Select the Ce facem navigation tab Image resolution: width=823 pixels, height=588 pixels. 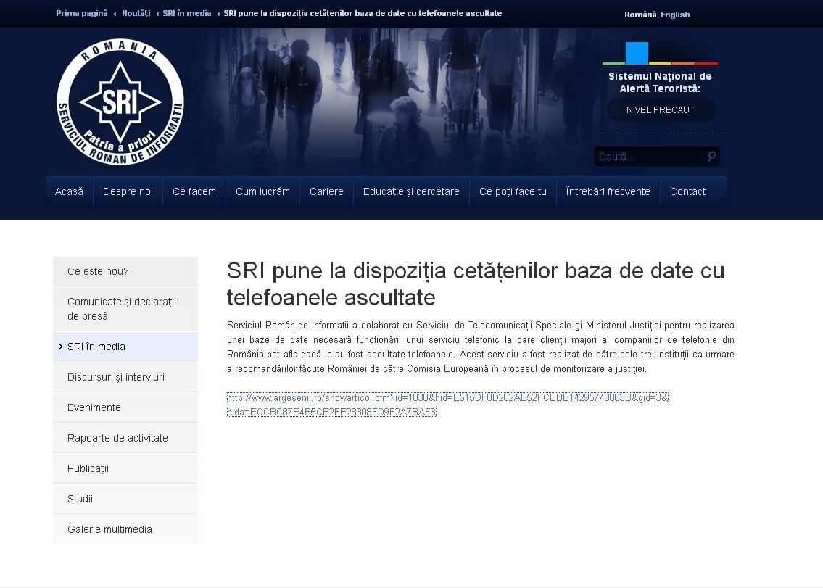194,191
